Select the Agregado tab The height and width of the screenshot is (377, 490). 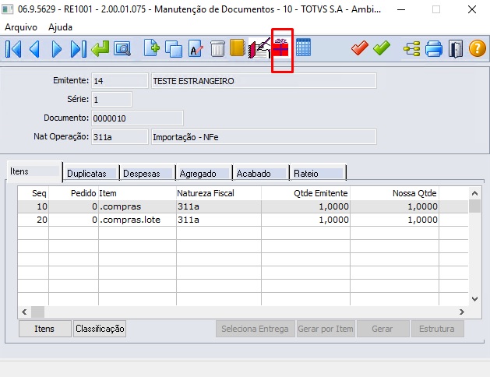(x=204, y=174)
